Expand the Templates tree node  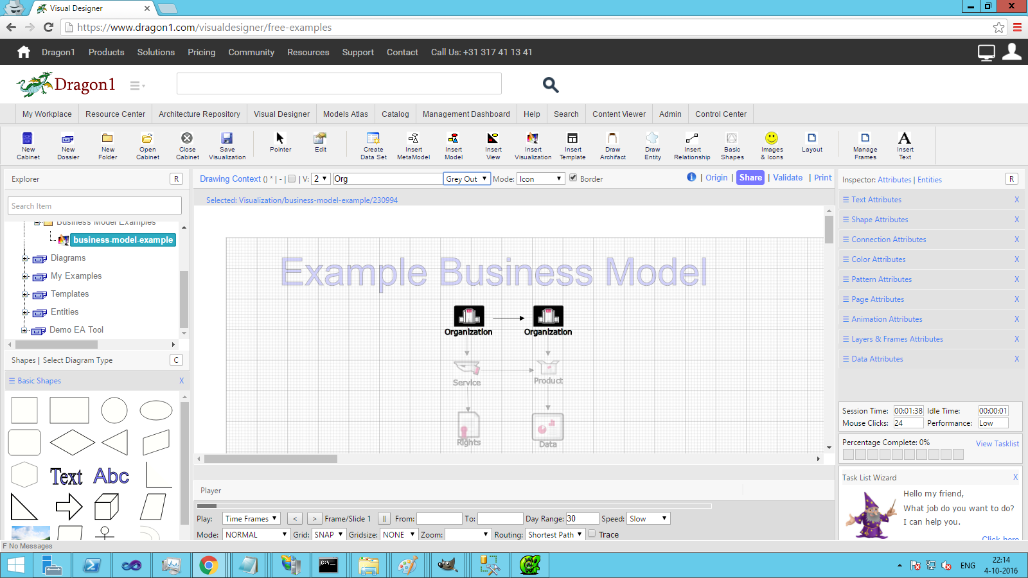(25, 294)
